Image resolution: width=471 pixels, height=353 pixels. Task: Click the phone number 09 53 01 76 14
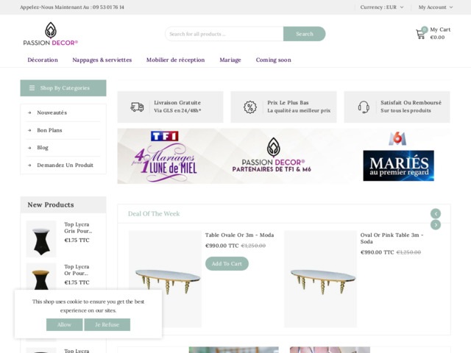[x=108, y=7]
